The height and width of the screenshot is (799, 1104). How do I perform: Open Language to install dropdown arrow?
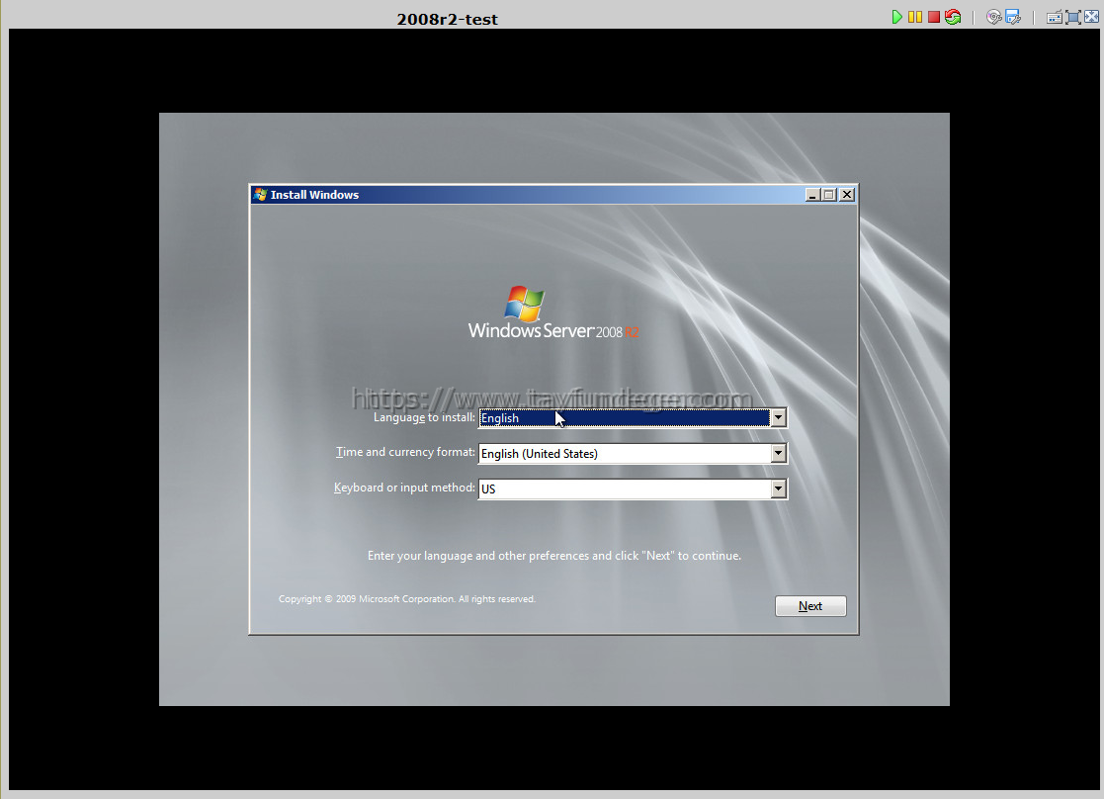tap(778, 418)
